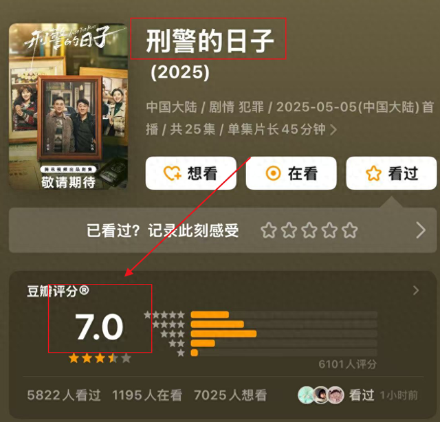Click the heart-plus icon on 想看
This screenshot has width=440, height=422.
click(x=173, y=173)
